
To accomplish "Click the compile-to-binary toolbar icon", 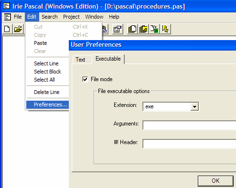I will click(154, 29).
